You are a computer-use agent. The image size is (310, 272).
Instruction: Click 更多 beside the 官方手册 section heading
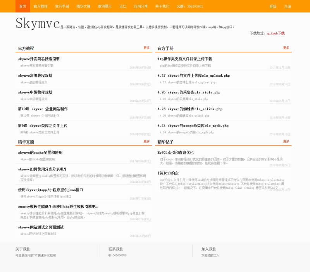[x=286, y=48]
